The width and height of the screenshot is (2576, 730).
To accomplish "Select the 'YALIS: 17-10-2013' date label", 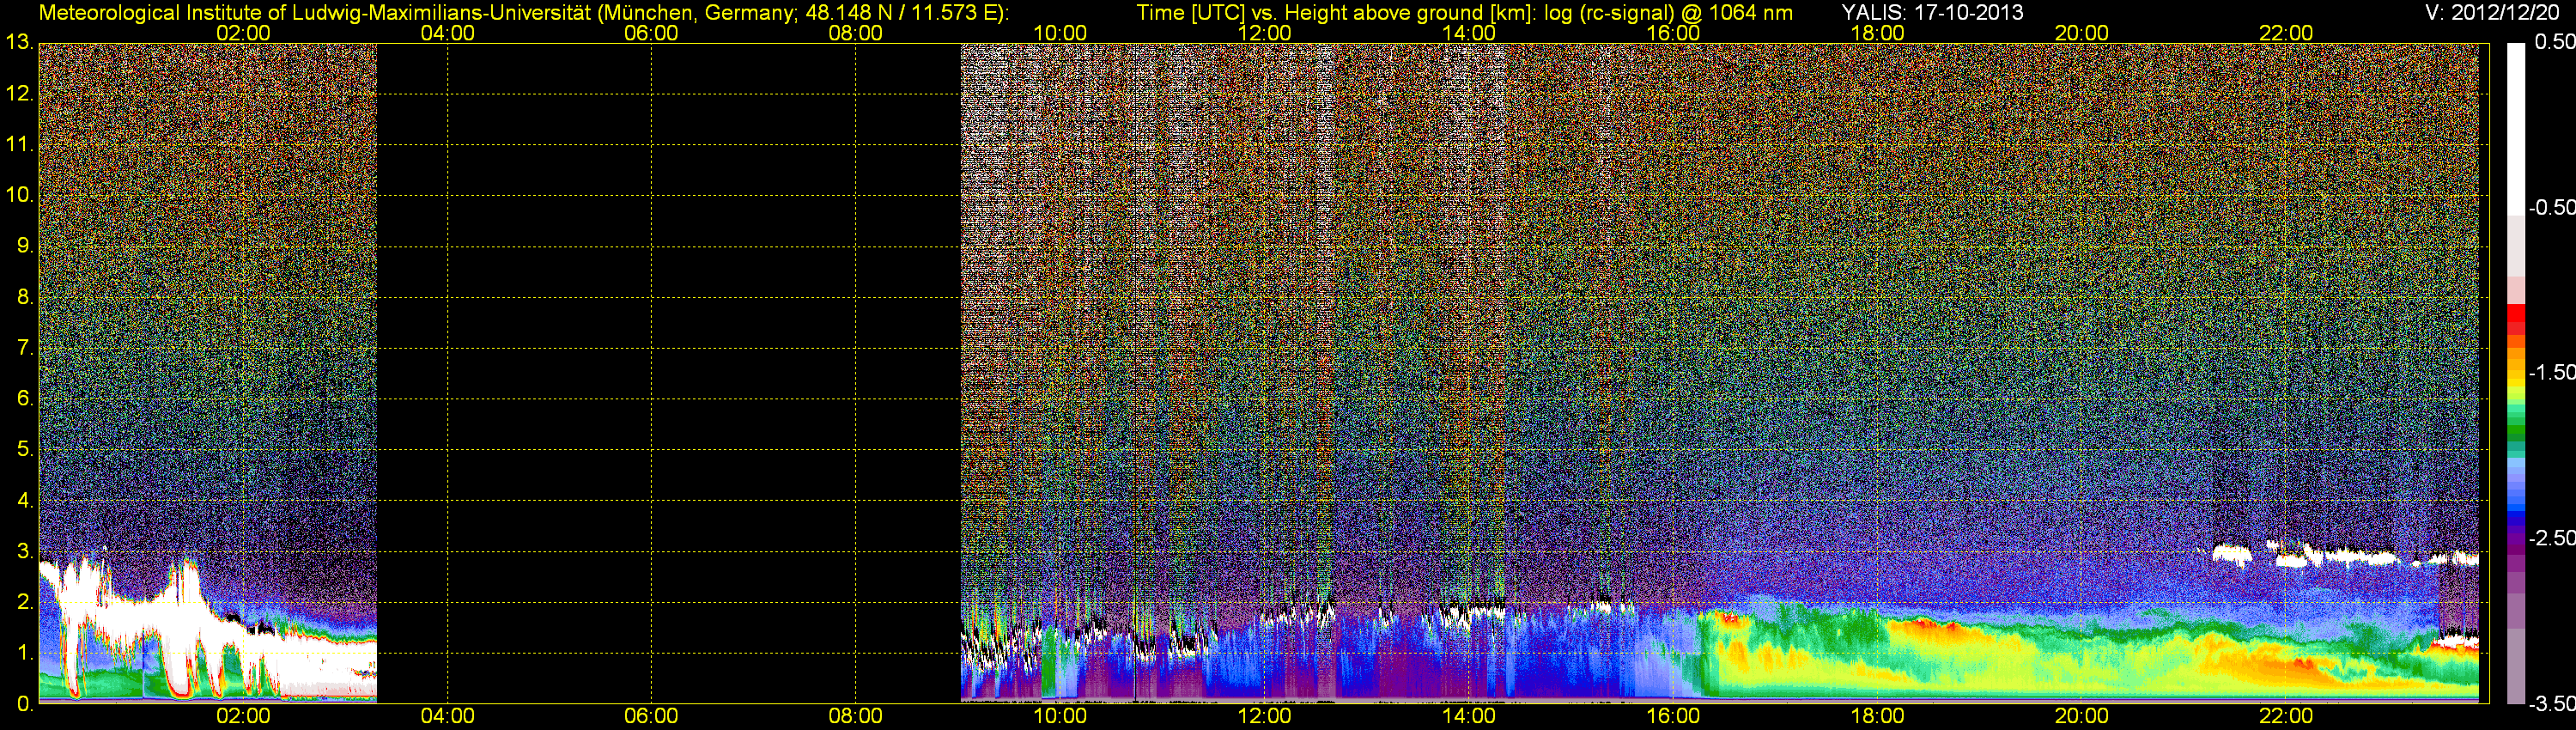I will click(1932, 13).
